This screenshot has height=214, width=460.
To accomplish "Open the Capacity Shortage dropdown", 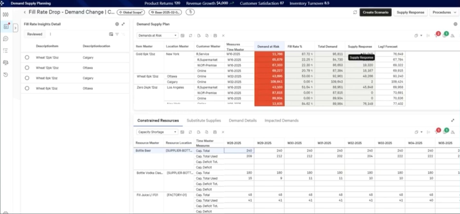I will point(157,132).
